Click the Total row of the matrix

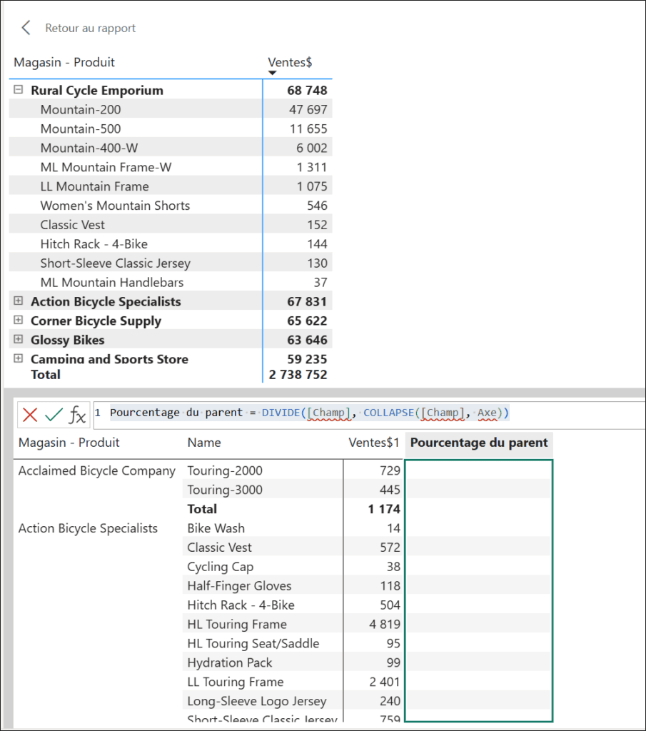(46, 374)
